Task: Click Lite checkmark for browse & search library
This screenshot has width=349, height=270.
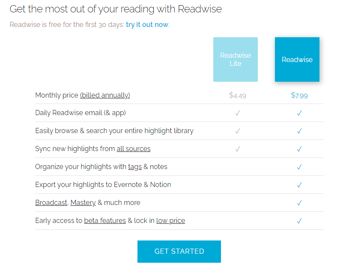Action: pyautogui.click(x=238, y=131)
